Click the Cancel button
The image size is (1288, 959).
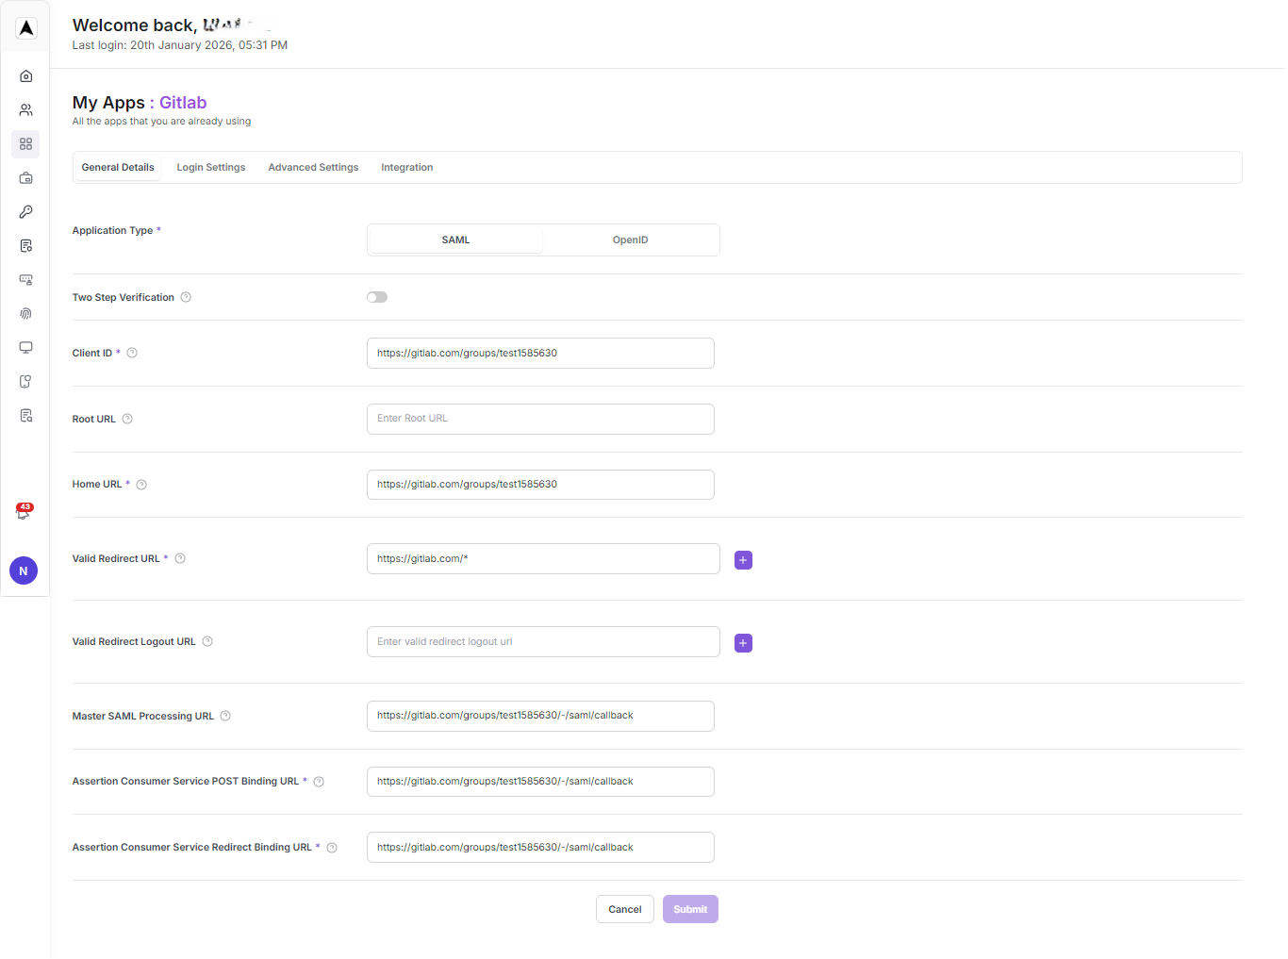624,909
